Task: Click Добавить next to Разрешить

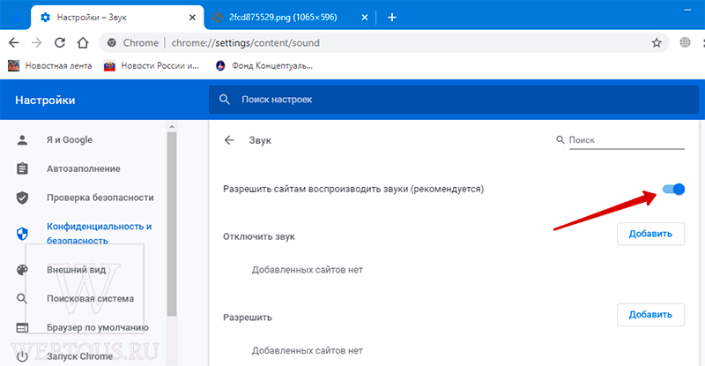Action: pos(650,314)
